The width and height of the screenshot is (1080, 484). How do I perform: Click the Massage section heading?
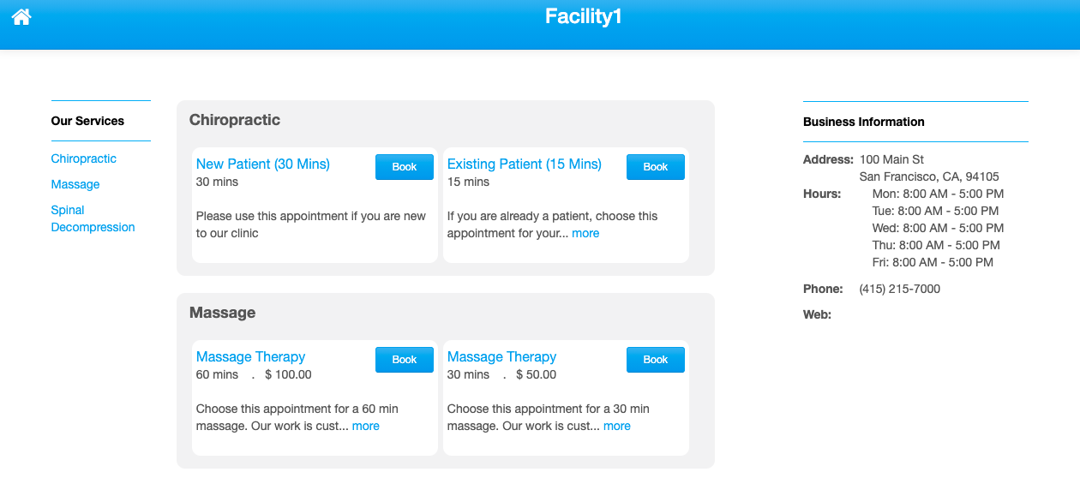tap(223, 313)
